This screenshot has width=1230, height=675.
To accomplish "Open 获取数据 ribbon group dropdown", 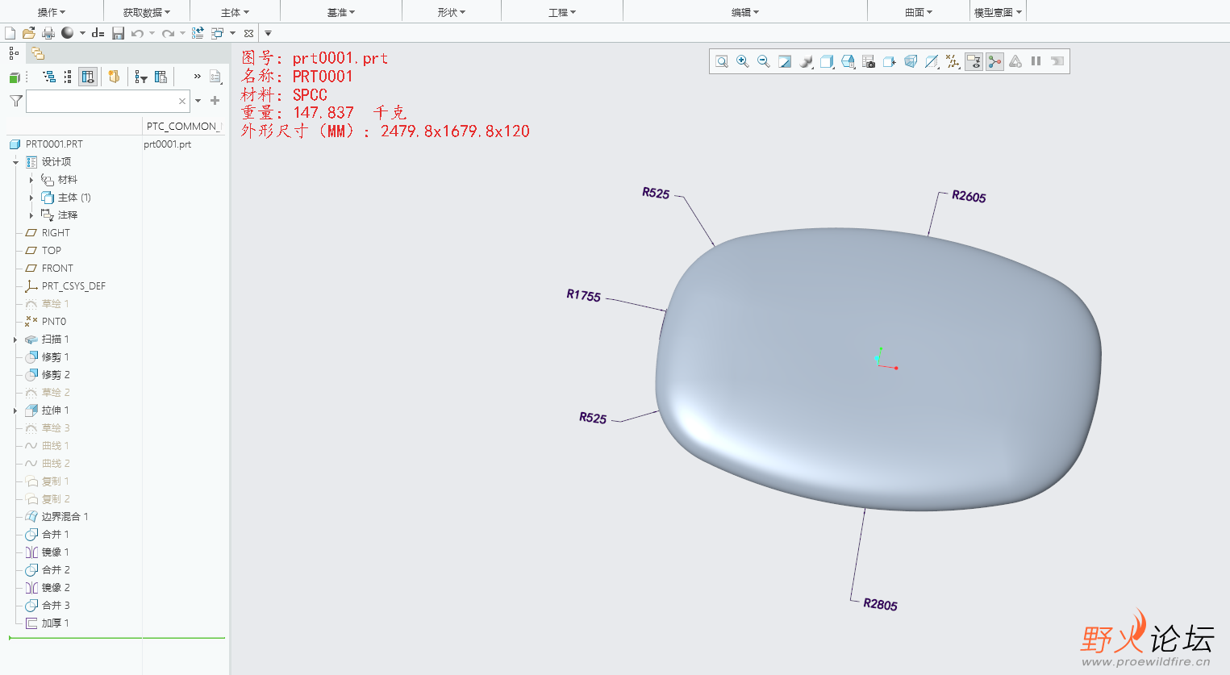I will coord(147,12).
